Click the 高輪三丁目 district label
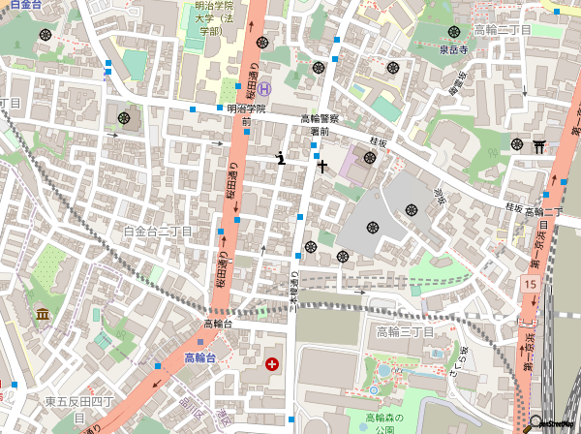The width and height of the screenshot is (581, 434). point(405,332)
